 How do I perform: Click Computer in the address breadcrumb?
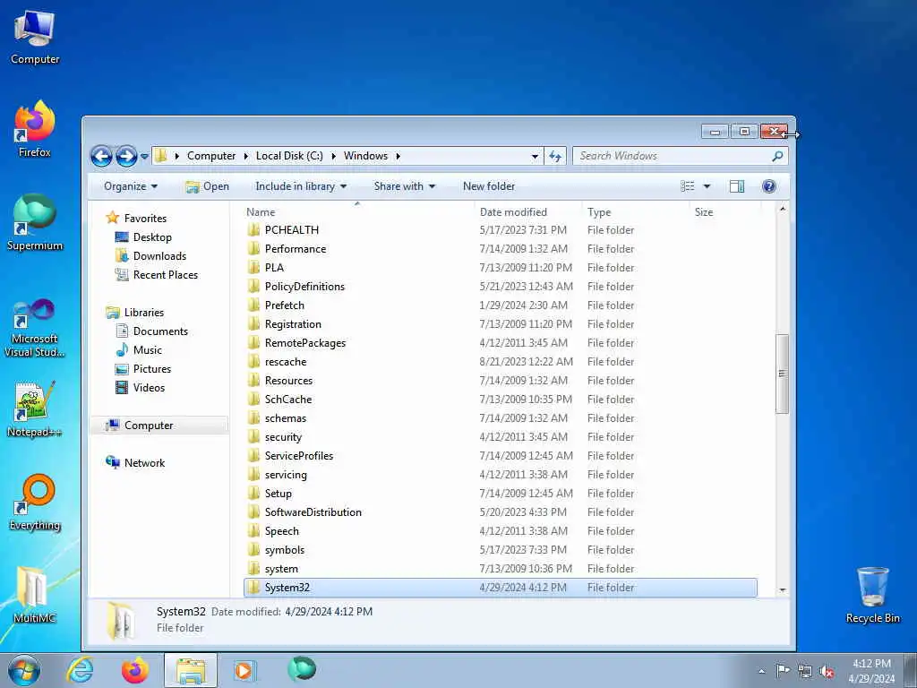(x=211, y=156)
